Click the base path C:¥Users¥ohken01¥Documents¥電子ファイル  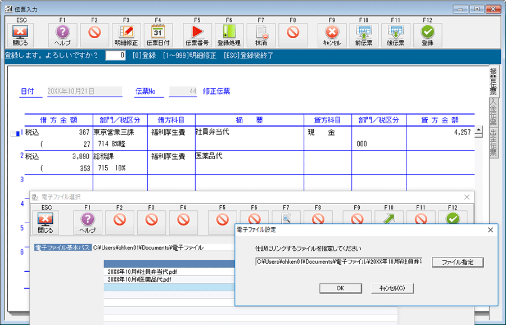[148, 247]
